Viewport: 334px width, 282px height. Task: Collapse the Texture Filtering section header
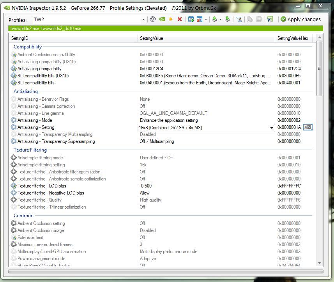(x=30, y=150)
